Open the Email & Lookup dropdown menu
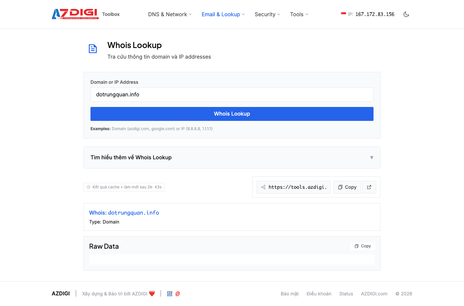This screenshot has height=306, width=464. (223, 14)
